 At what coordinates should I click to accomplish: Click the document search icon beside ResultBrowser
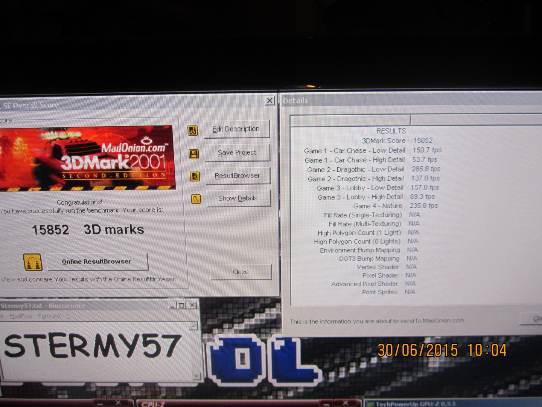point(195,176)
